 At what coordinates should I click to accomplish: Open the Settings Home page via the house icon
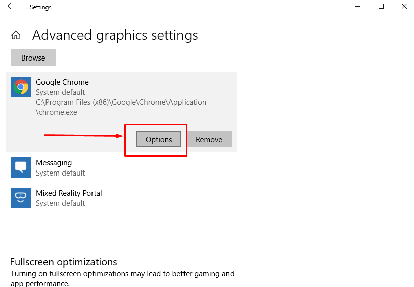click(16, 35)
